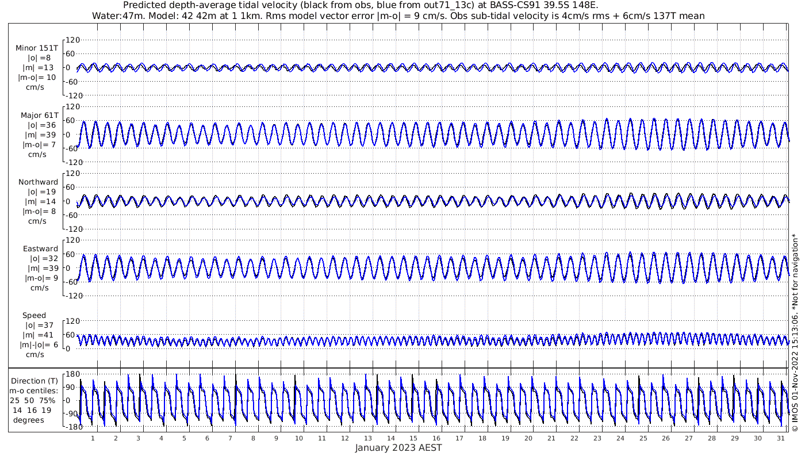The image size is (805, 460).
Task: Select the 'Eastward' panel label
Action: click(40, 249)
